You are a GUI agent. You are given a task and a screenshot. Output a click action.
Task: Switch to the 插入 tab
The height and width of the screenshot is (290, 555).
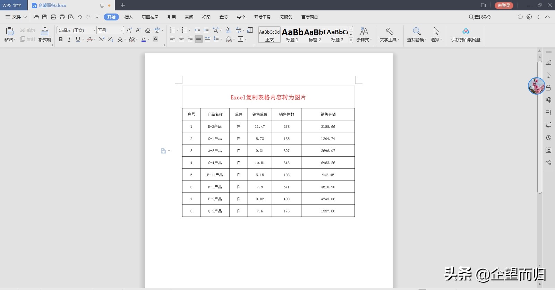[128, 17]
